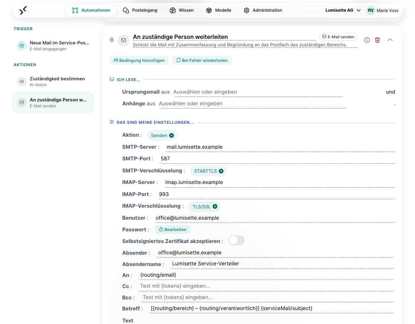This screenshot has width=415, height=324.
Task: Edit the SMTP-Server field
Action: pos(280,147)
